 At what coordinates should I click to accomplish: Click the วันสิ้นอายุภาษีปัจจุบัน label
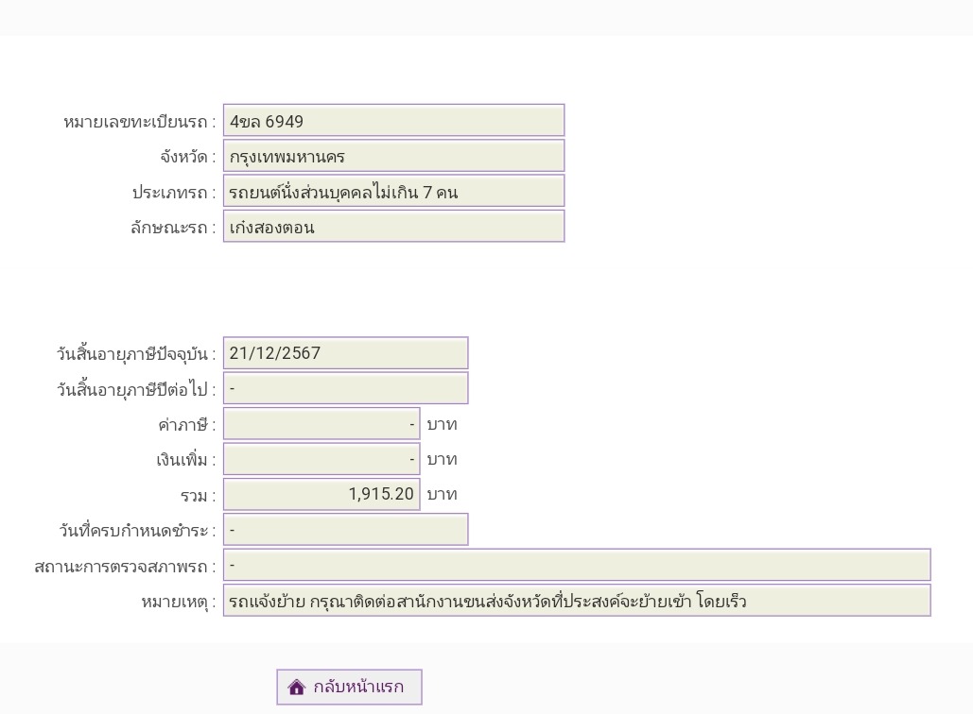[x=136, y=354]
